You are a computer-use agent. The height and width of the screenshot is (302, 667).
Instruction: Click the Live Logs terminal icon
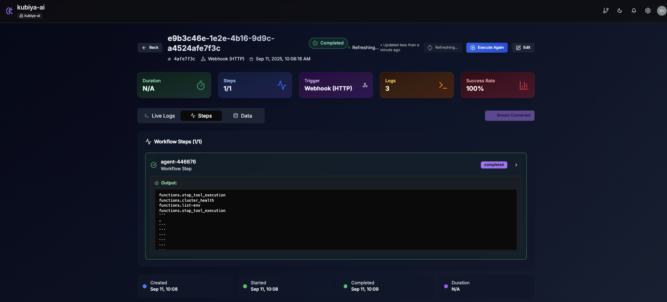[x=147, y=116]
